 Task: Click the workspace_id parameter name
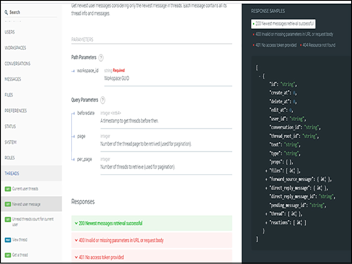click(88, 71)
